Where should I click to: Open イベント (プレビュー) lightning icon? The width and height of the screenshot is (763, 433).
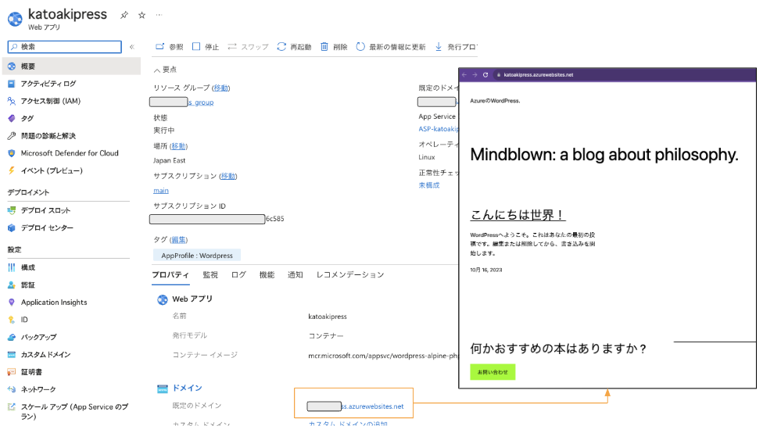12,170
